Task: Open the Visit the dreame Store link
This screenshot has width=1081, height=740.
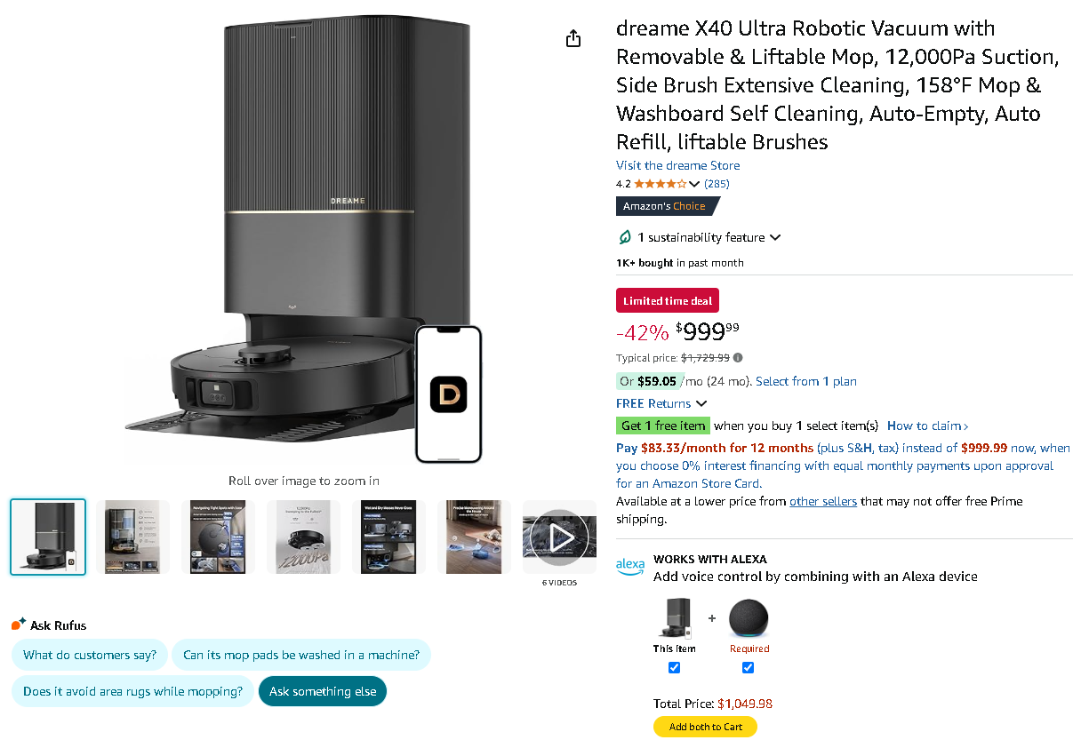Action: tap(677, 165)
